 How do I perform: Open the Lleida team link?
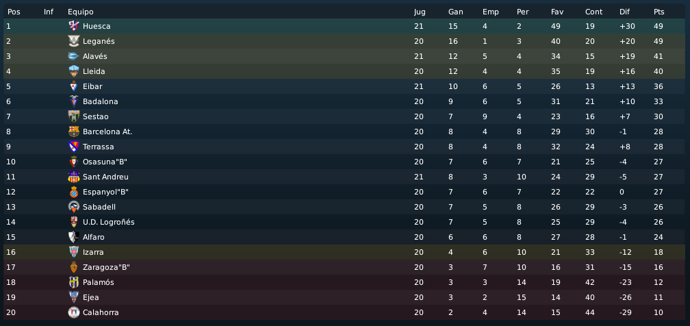(94, 71)
